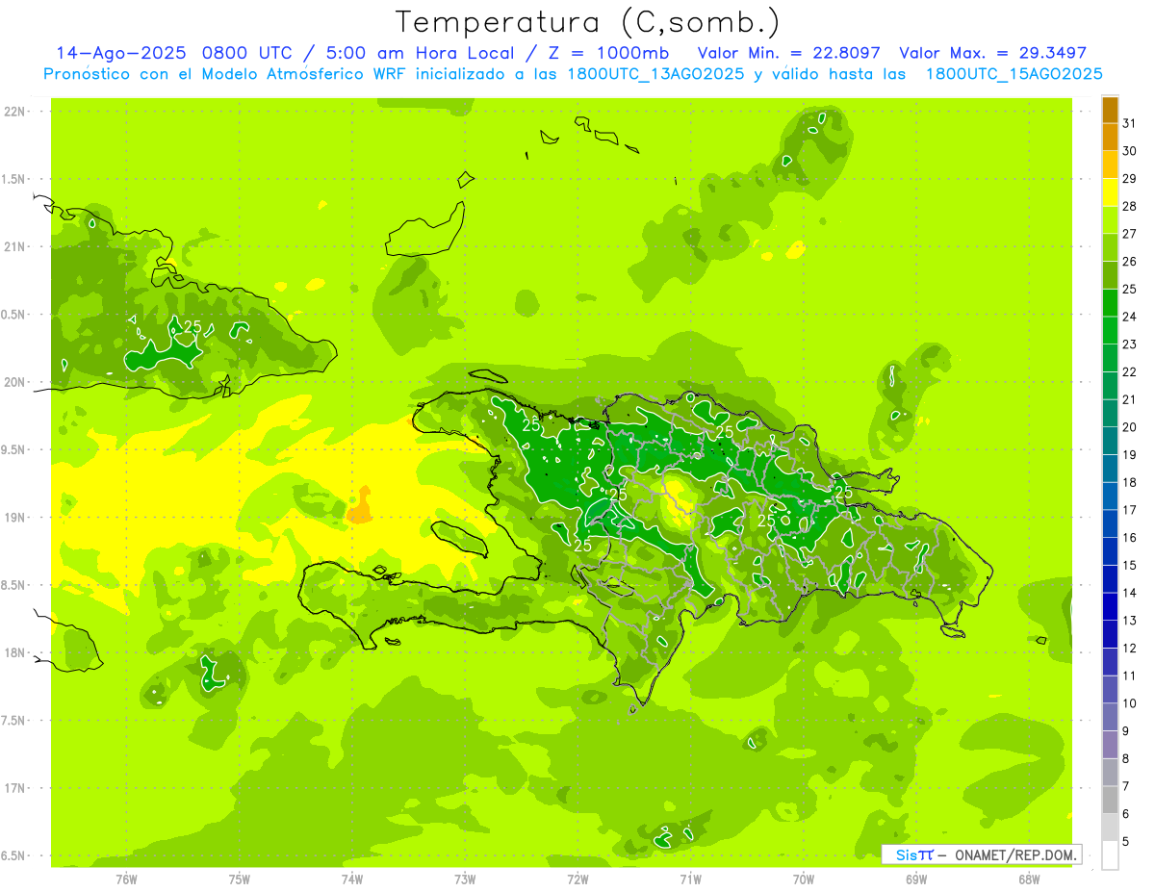Click the color bar label 13

tap(1129, 621)
